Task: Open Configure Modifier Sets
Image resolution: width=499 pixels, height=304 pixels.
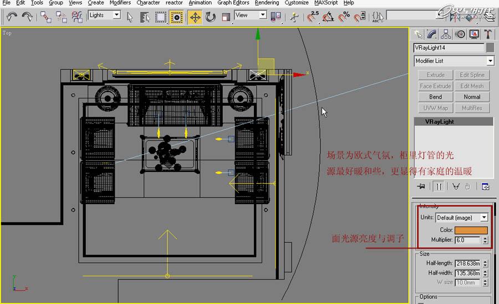Action: (x=485, y=186)
